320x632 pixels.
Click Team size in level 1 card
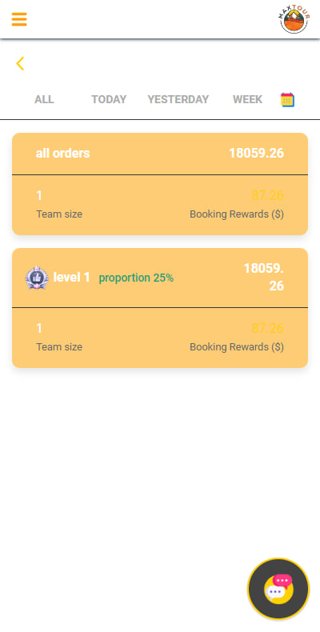pos(59,347)
